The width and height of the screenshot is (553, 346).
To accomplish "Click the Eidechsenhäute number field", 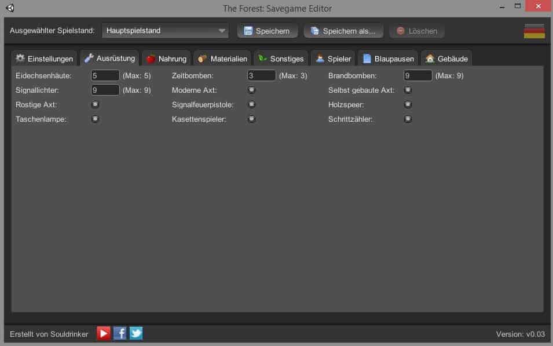I will 105,75.
